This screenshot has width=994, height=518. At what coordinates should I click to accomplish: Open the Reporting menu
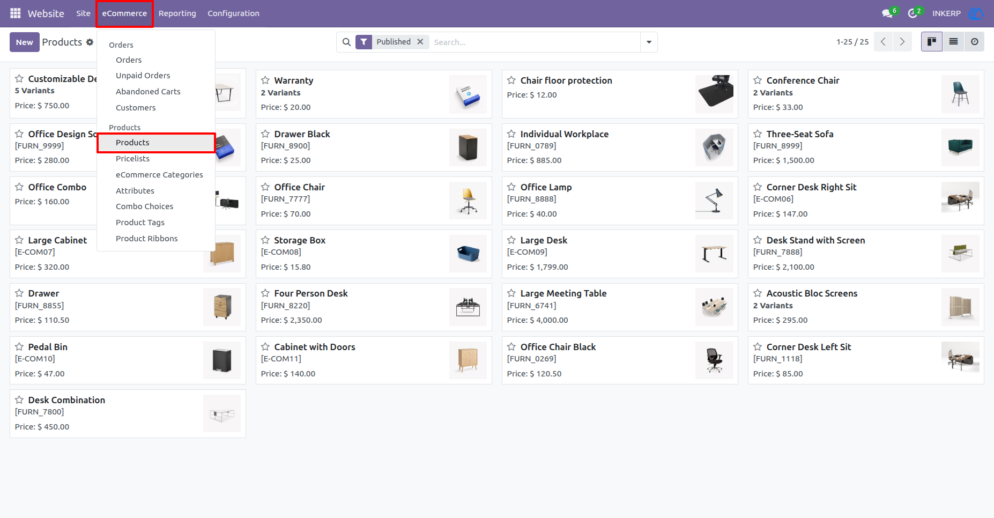point(177,13)
